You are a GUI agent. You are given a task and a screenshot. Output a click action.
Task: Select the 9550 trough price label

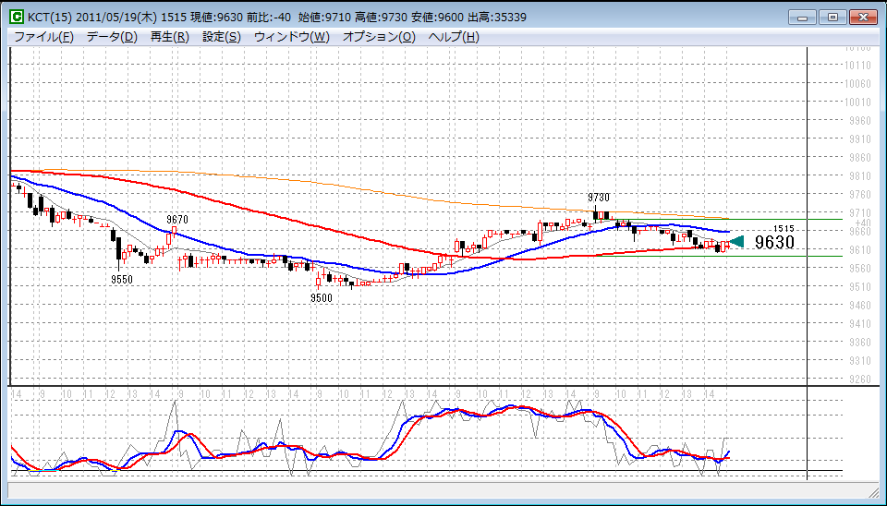pyautogui.click(x=123, y=278)
